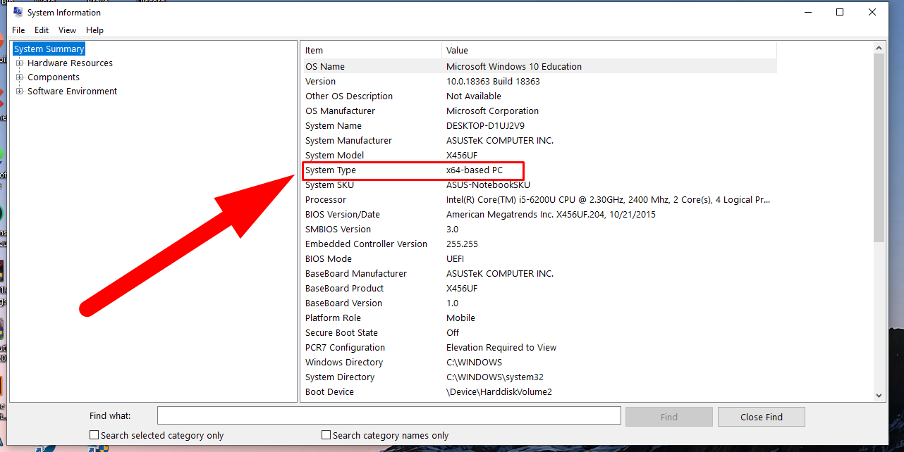Image resolution: width=904 pixels, height=452 pixels.
Task: Click the details pane scroll down arrow
Action: pyautogui.click(x=879, y=396)
